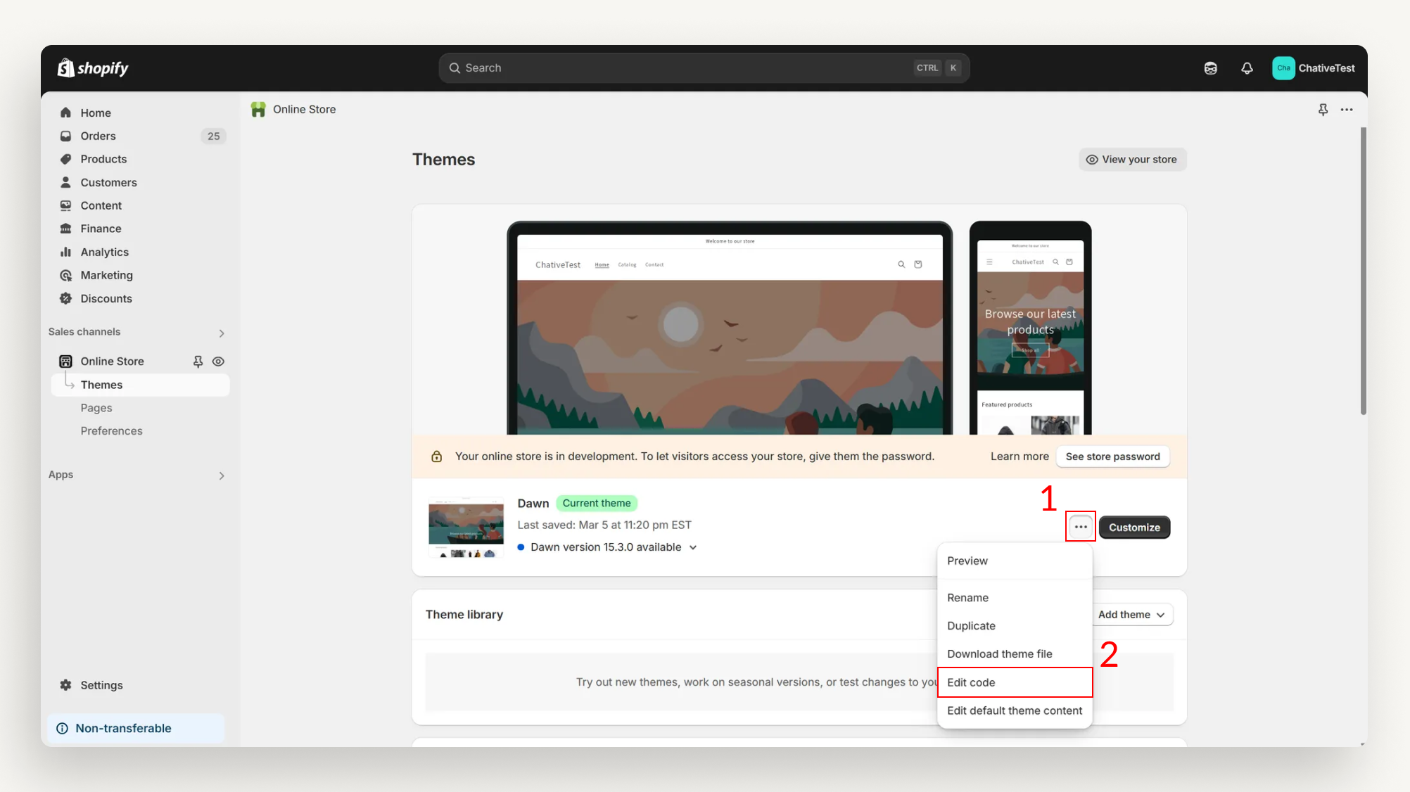1410x792 pixels.
Task: Open Settings gear in sidebar
Action: (66, 685)
